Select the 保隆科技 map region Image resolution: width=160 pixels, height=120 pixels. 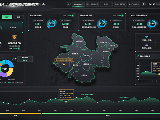tap(86, 64)
